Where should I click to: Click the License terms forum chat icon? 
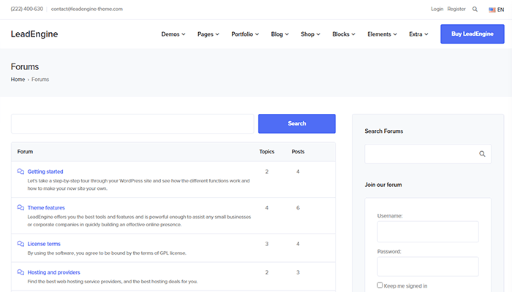20,244
